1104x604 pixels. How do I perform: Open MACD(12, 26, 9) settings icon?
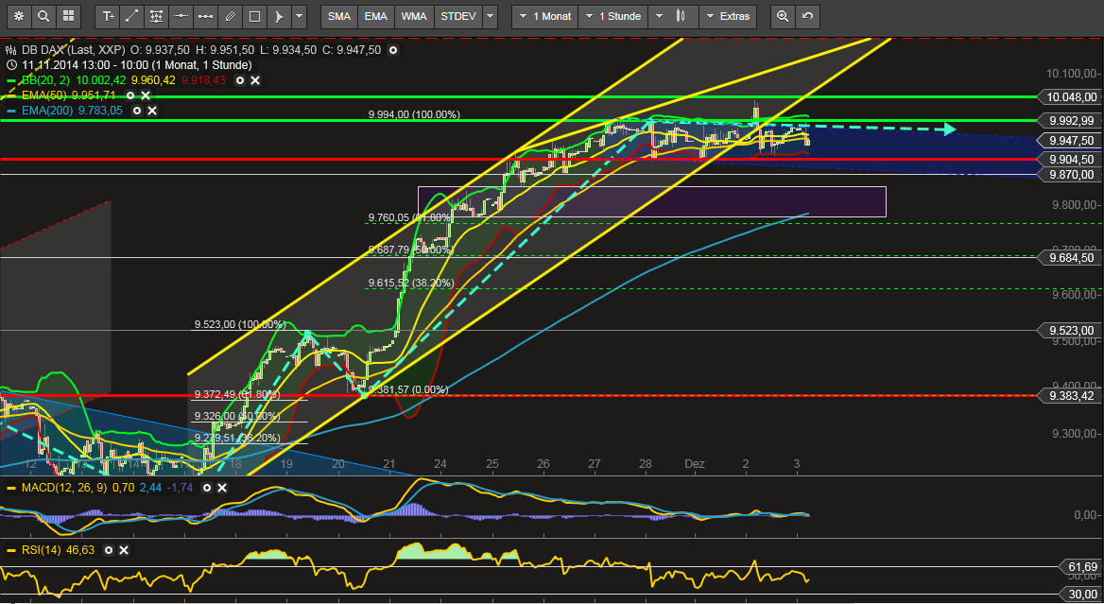tap(207, 488)
